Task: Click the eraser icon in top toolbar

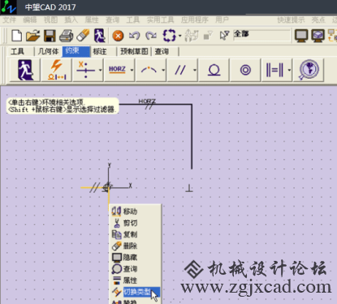Action: pyautogui.click(x=83, y=36)
